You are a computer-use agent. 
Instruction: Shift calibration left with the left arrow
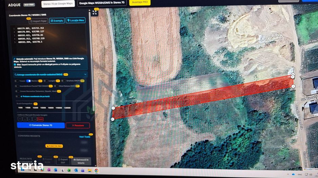29,119
